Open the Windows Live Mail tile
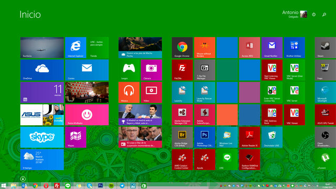 pyautogui.click(x=227, y=137)
